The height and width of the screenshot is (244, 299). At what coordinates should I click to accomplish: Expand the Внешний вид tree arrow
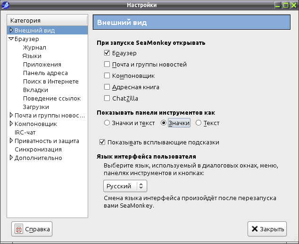(11, 30)
